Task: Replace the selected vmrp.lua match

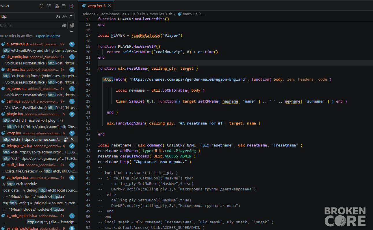Action: 66,139
